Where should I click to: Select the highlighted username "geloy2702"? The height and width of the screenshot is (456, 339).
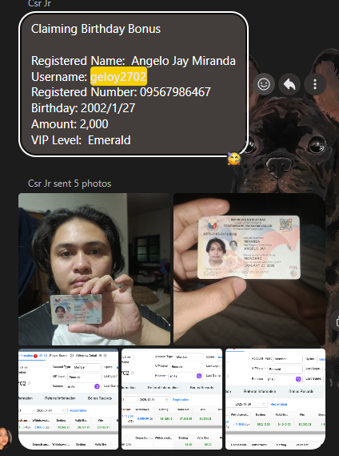coord(118,76)
